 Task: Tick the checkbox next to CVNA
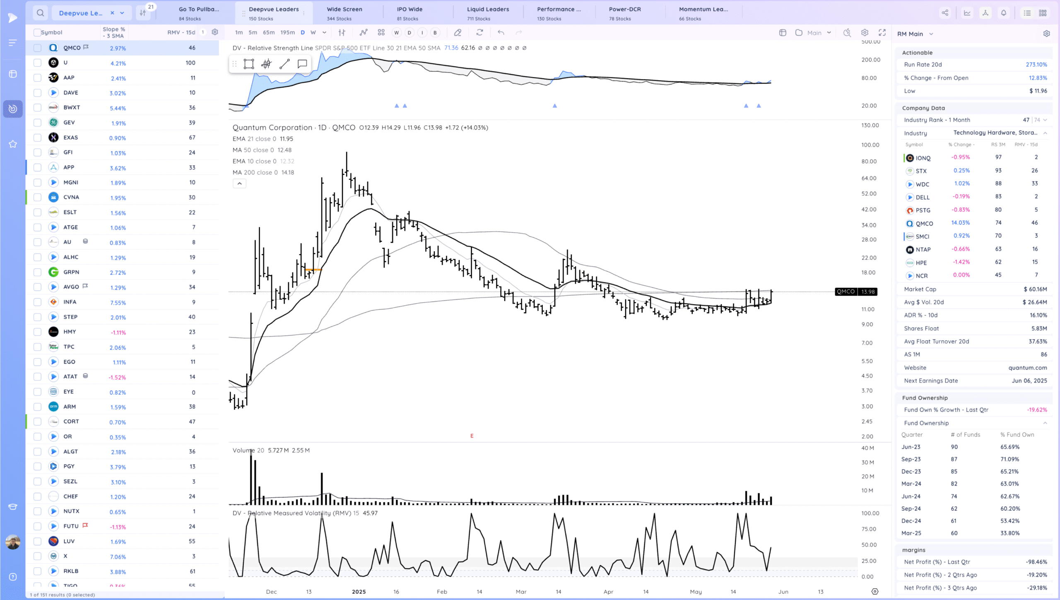coord(37,198)
